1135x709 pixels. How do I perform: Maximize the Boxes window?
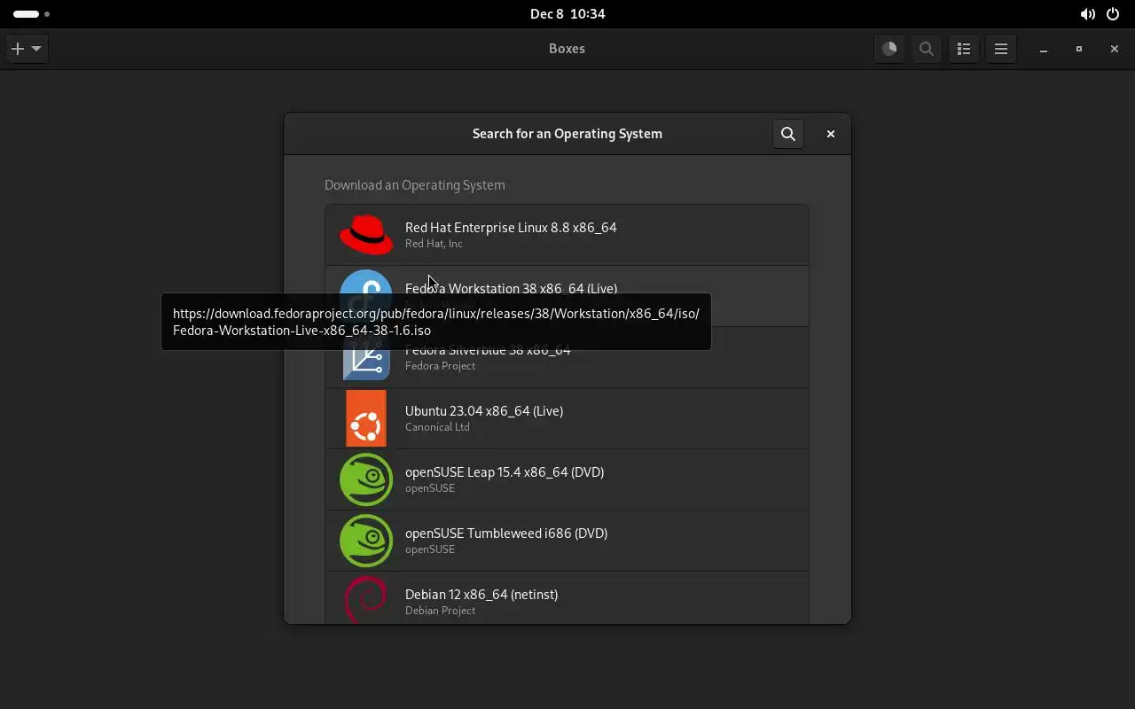tap(1079, 49)
